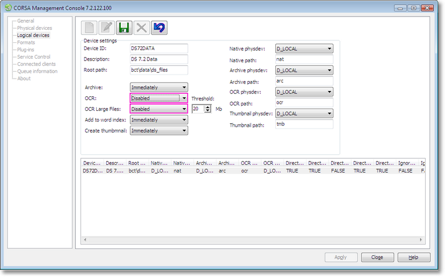Click the Native path field
445x277 pixels.
[x=304, y=59]
